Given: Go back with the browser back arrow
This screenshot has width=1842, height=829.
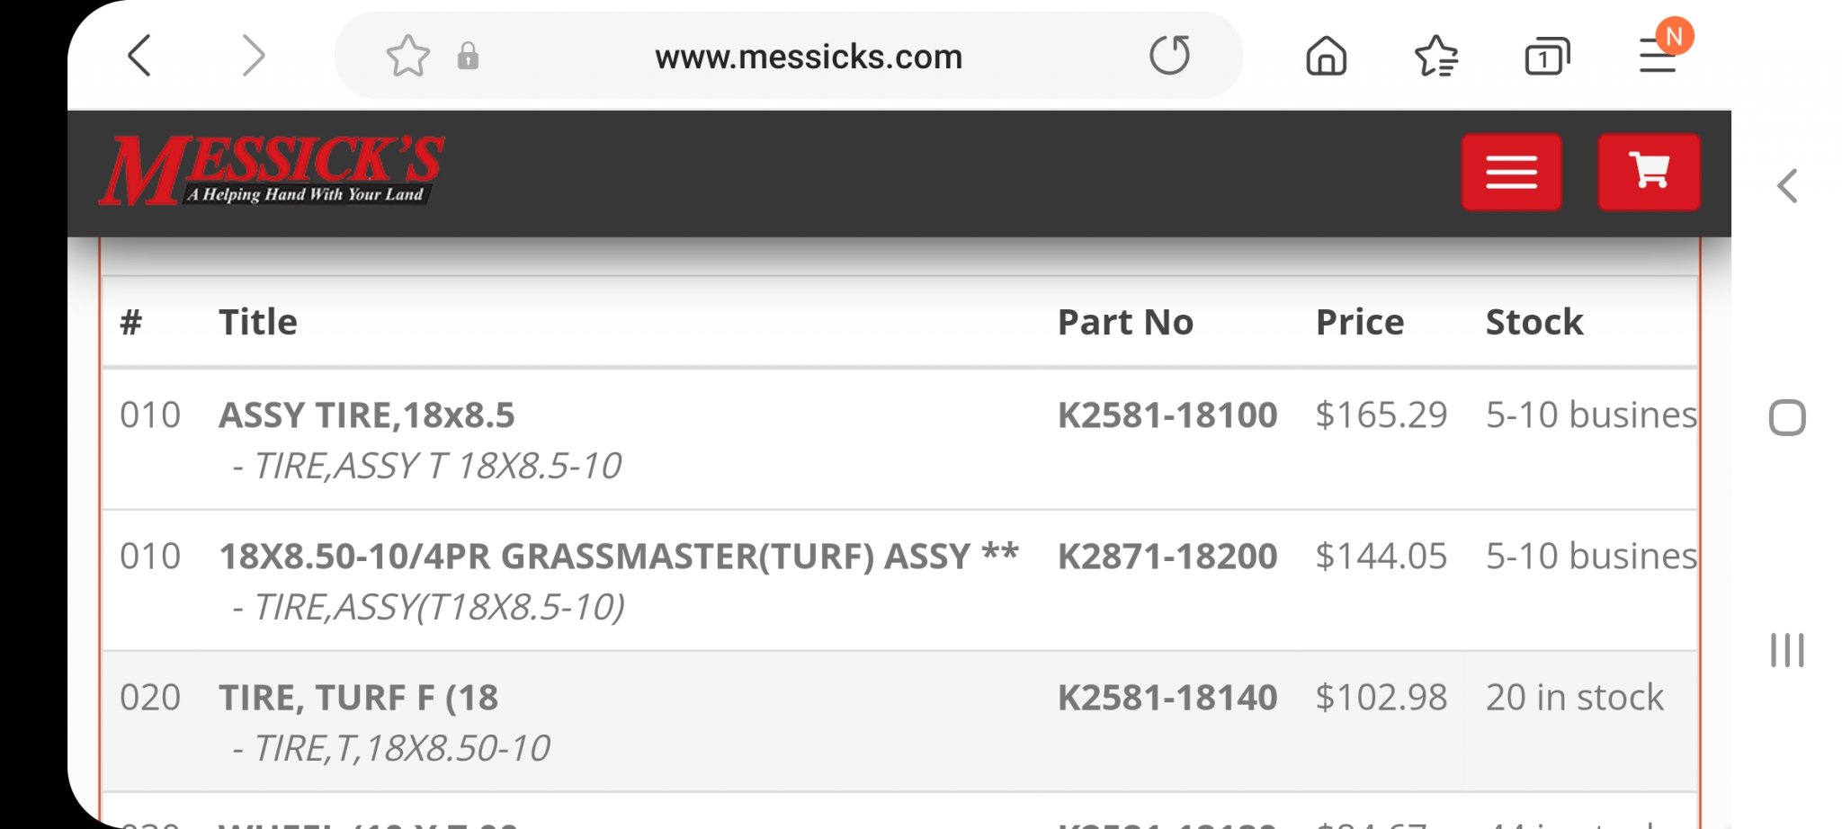Looking at the screenshot, I should coord(139,56).
